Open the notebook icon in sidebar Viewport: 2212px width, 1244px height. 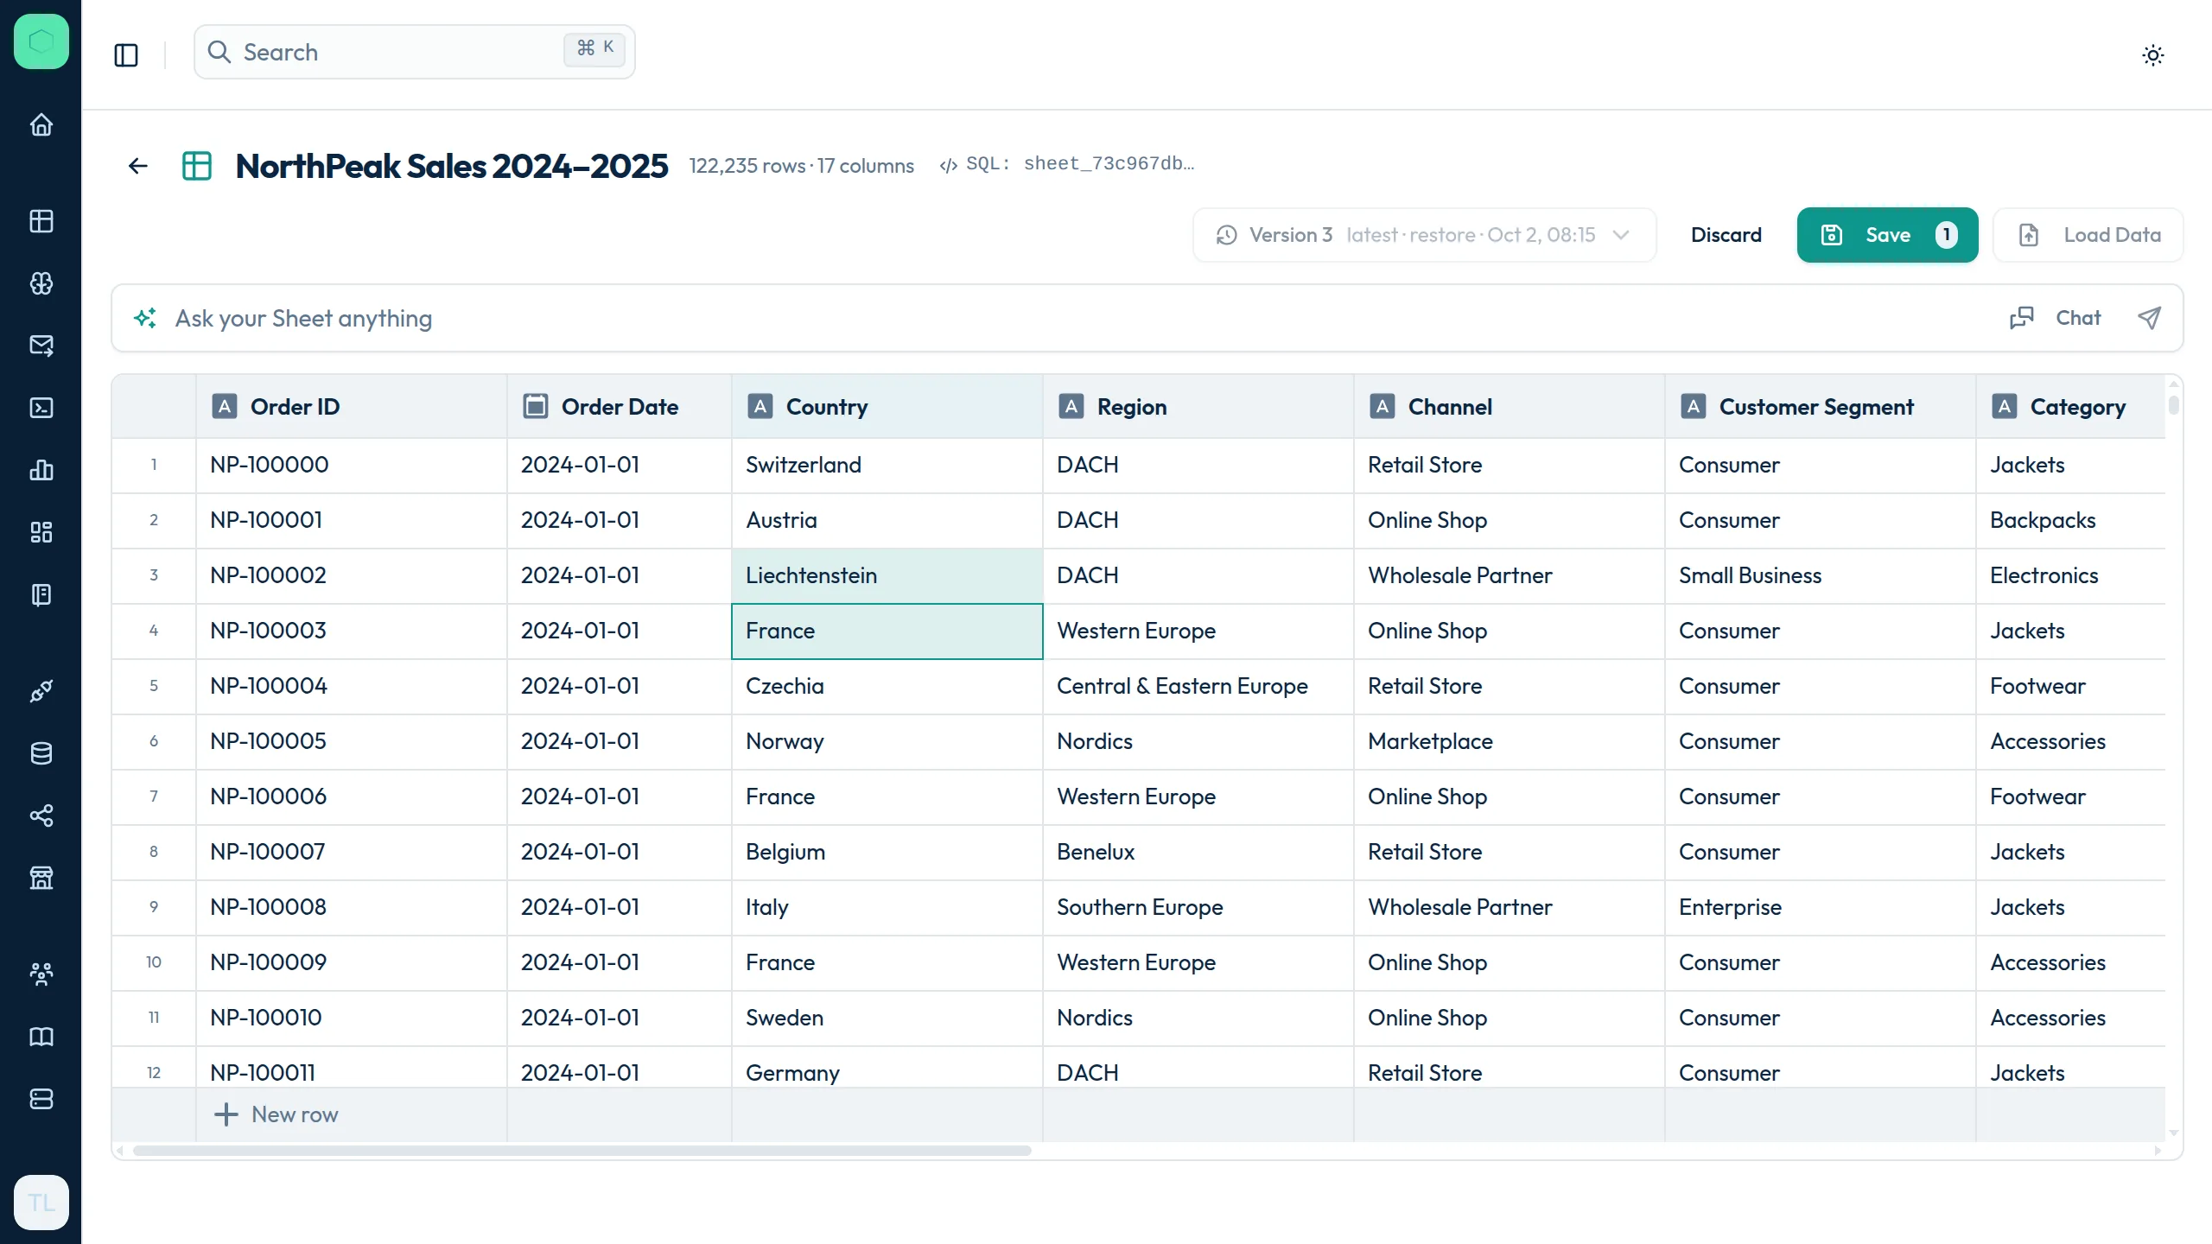(41, 594)
